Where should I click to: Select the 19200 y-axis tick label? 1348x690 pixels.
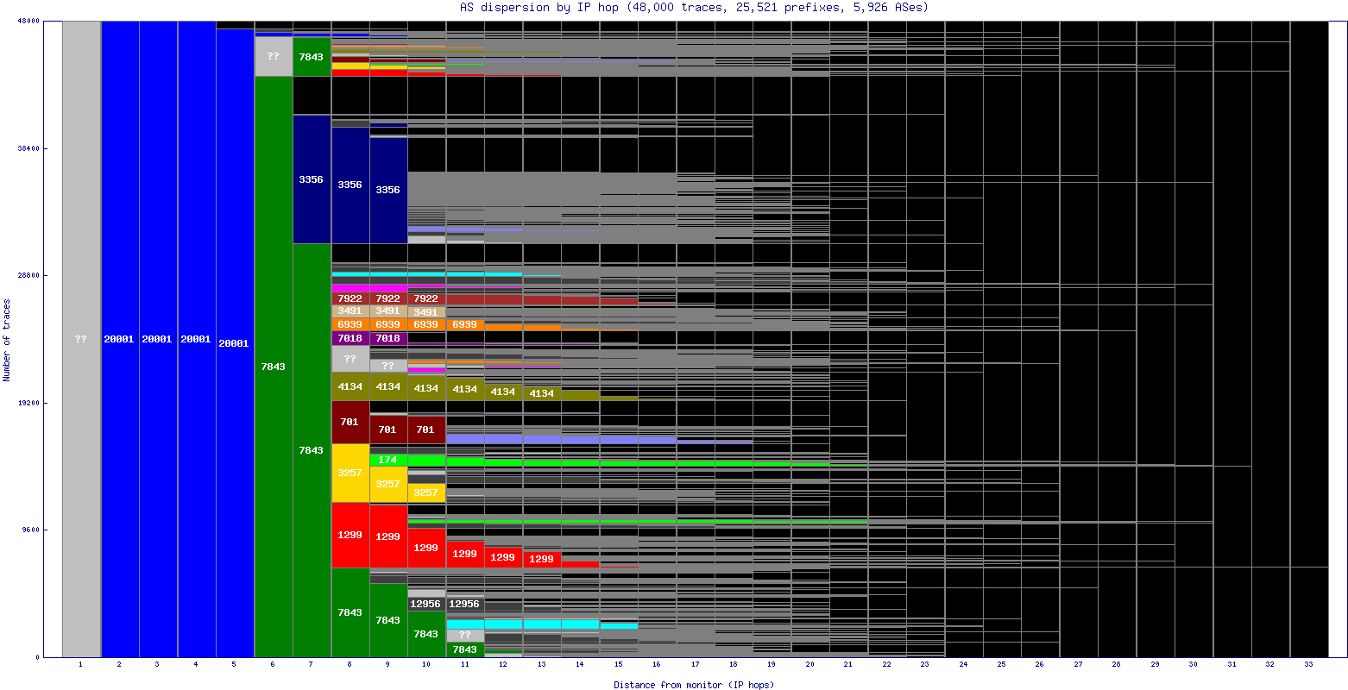tap(28, 403)
